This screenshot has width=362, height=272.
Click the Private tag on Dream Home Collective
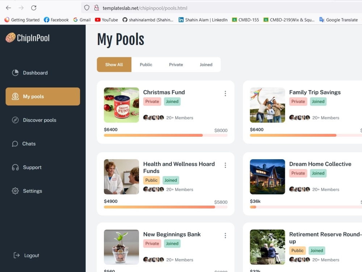click(x=298, y=173)
